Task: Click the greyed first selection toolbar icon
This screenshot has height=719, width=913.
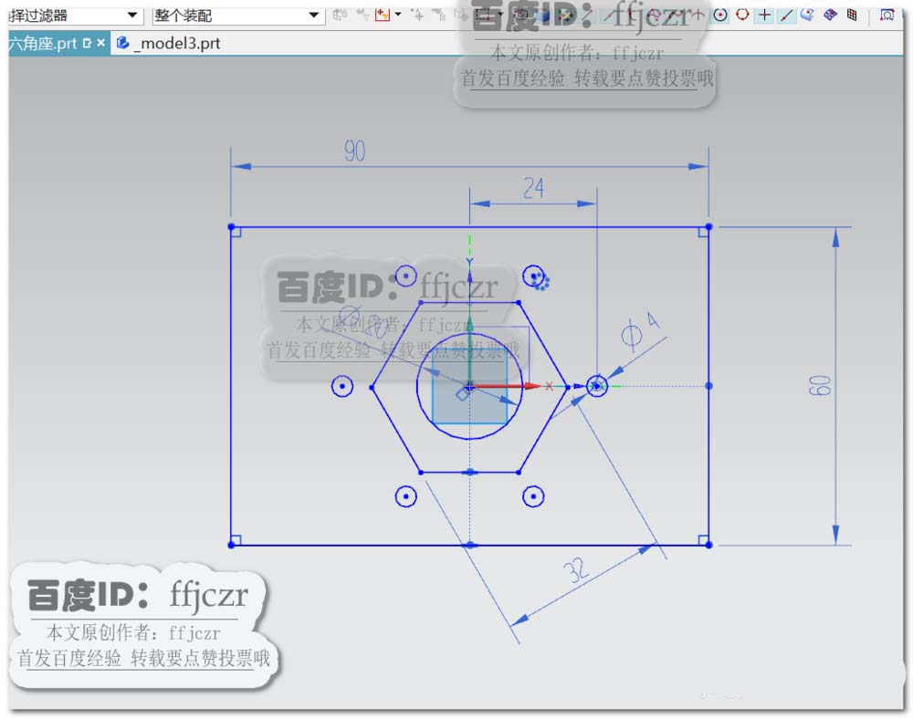Action: (x=340, y=15)
